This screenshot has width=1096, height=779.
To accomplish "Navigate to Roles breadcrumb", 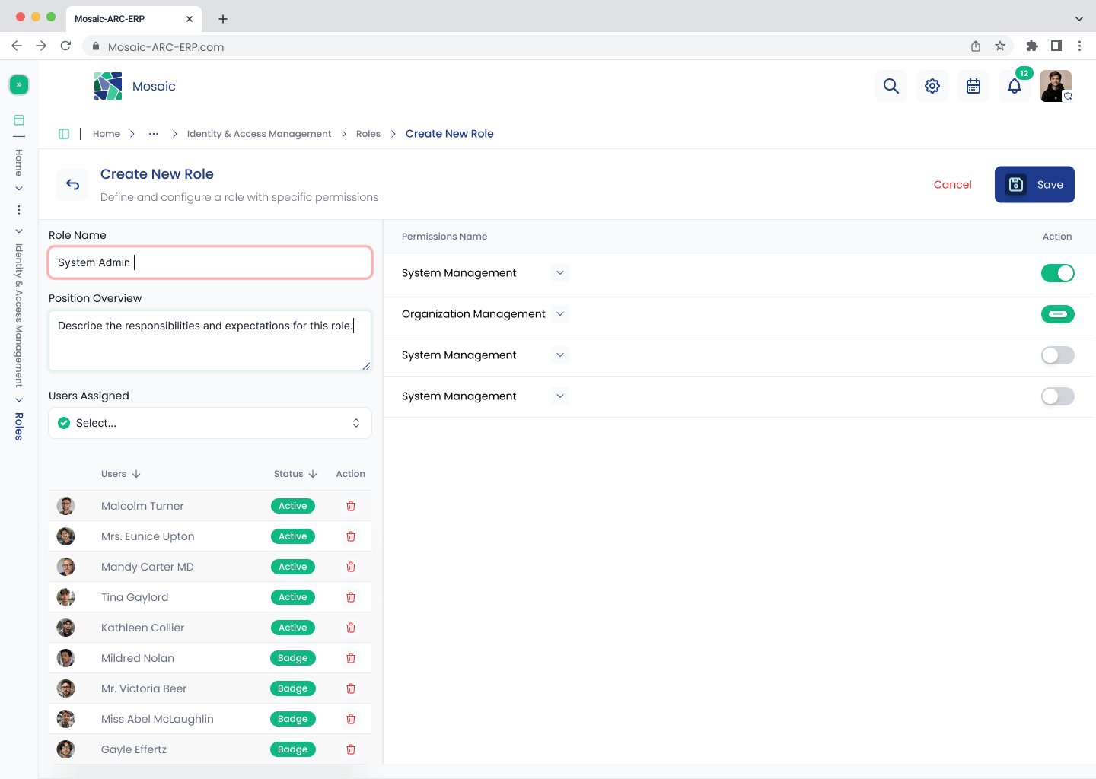I will (368, 134).
